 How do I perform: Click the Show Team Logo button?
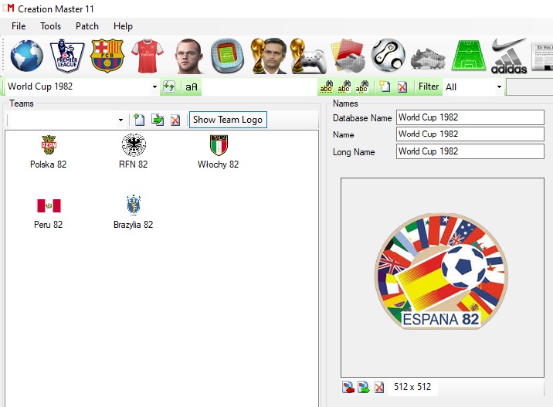pos(228,120)
